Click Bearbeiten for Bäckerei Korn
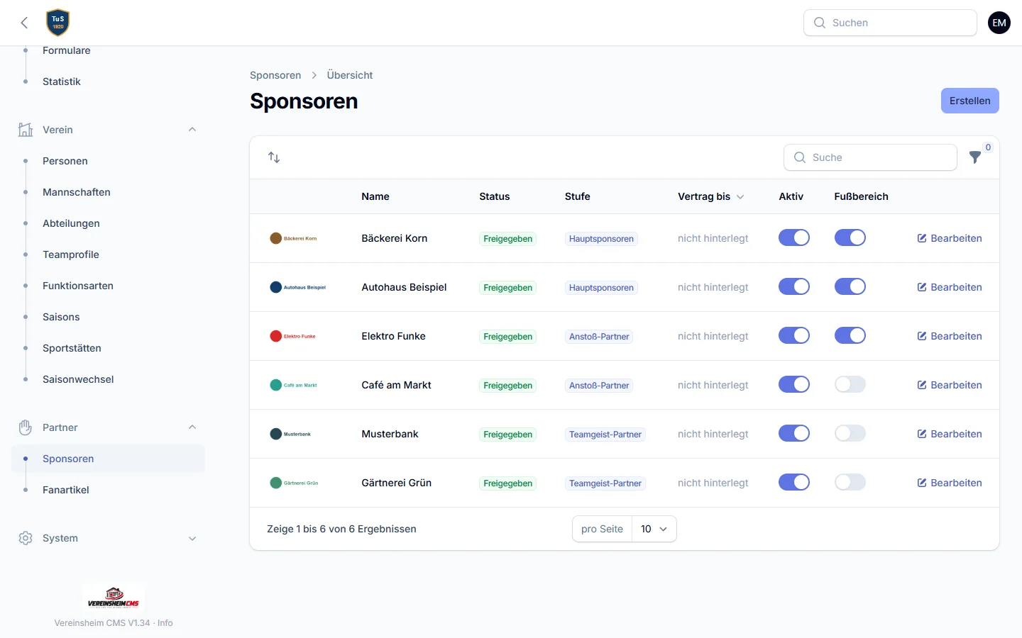 click(x=950, y=238)
